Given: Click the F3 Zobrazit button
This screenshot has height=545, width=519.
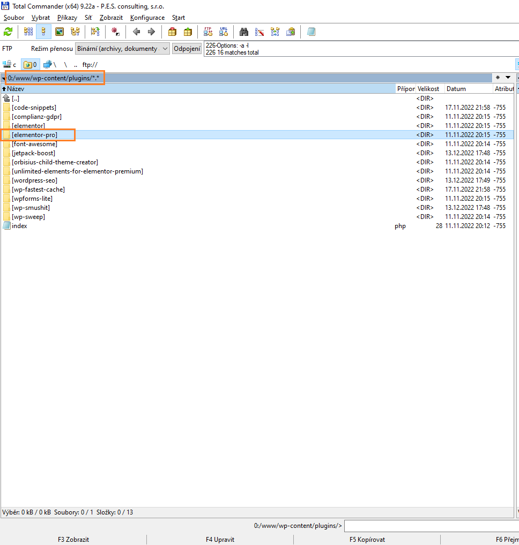Looking at the screenshot, I should click(x=73, y=540).
